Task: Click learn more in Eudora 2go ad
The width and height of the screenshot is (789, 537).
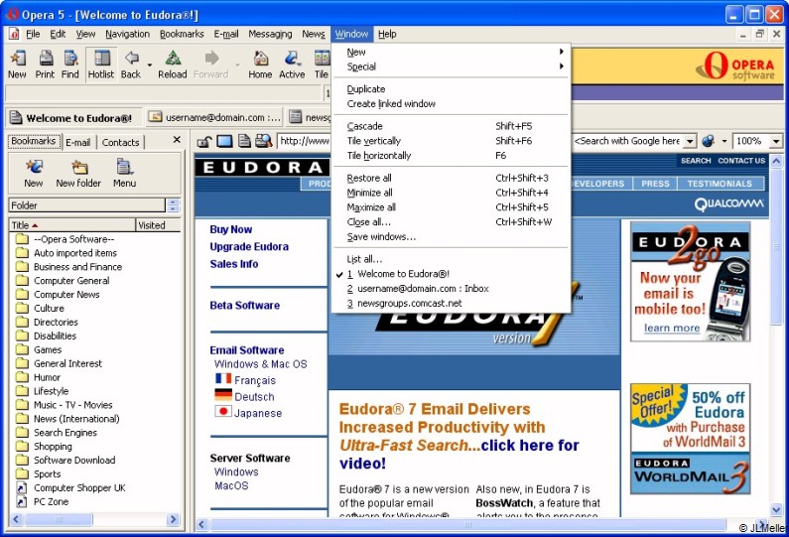Action: [672, 329]
